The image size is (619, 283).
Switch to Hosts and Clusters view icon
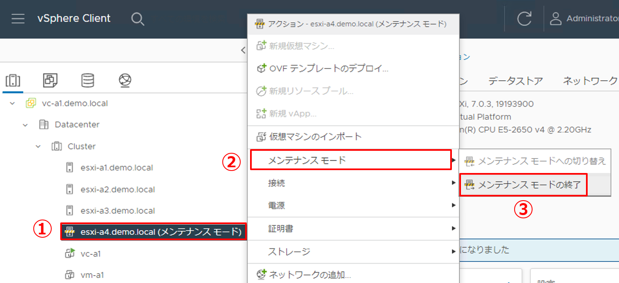point(13,81)
